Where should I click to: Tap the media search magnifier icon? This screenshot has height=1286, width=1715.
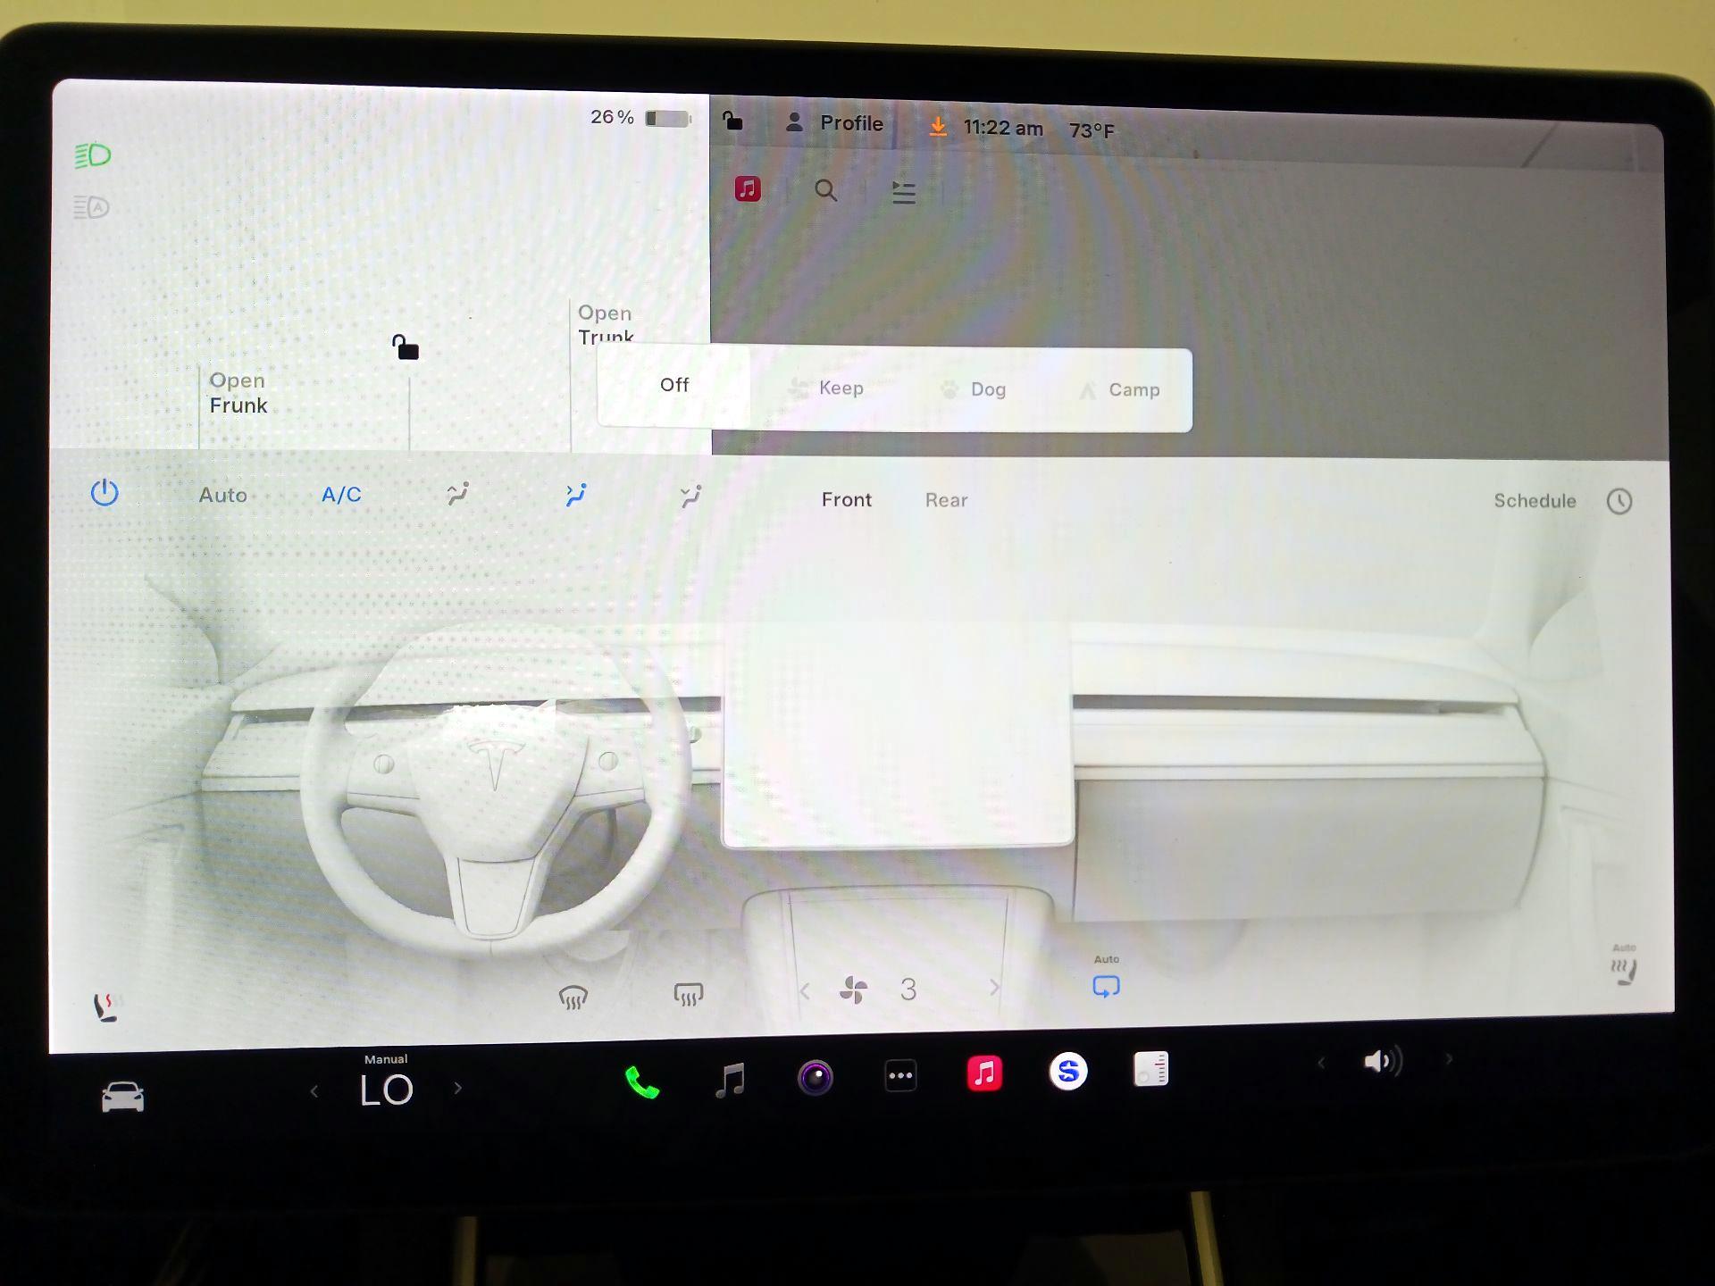click(825, 190)
